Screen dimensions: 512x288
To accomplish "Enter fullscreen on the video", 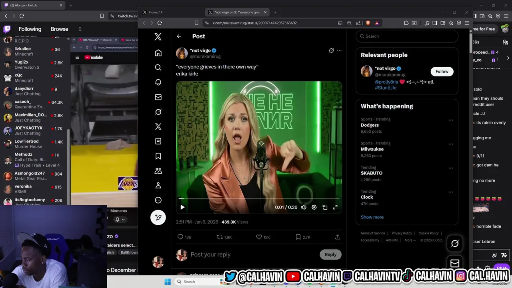I will click(x=335, y=207).
